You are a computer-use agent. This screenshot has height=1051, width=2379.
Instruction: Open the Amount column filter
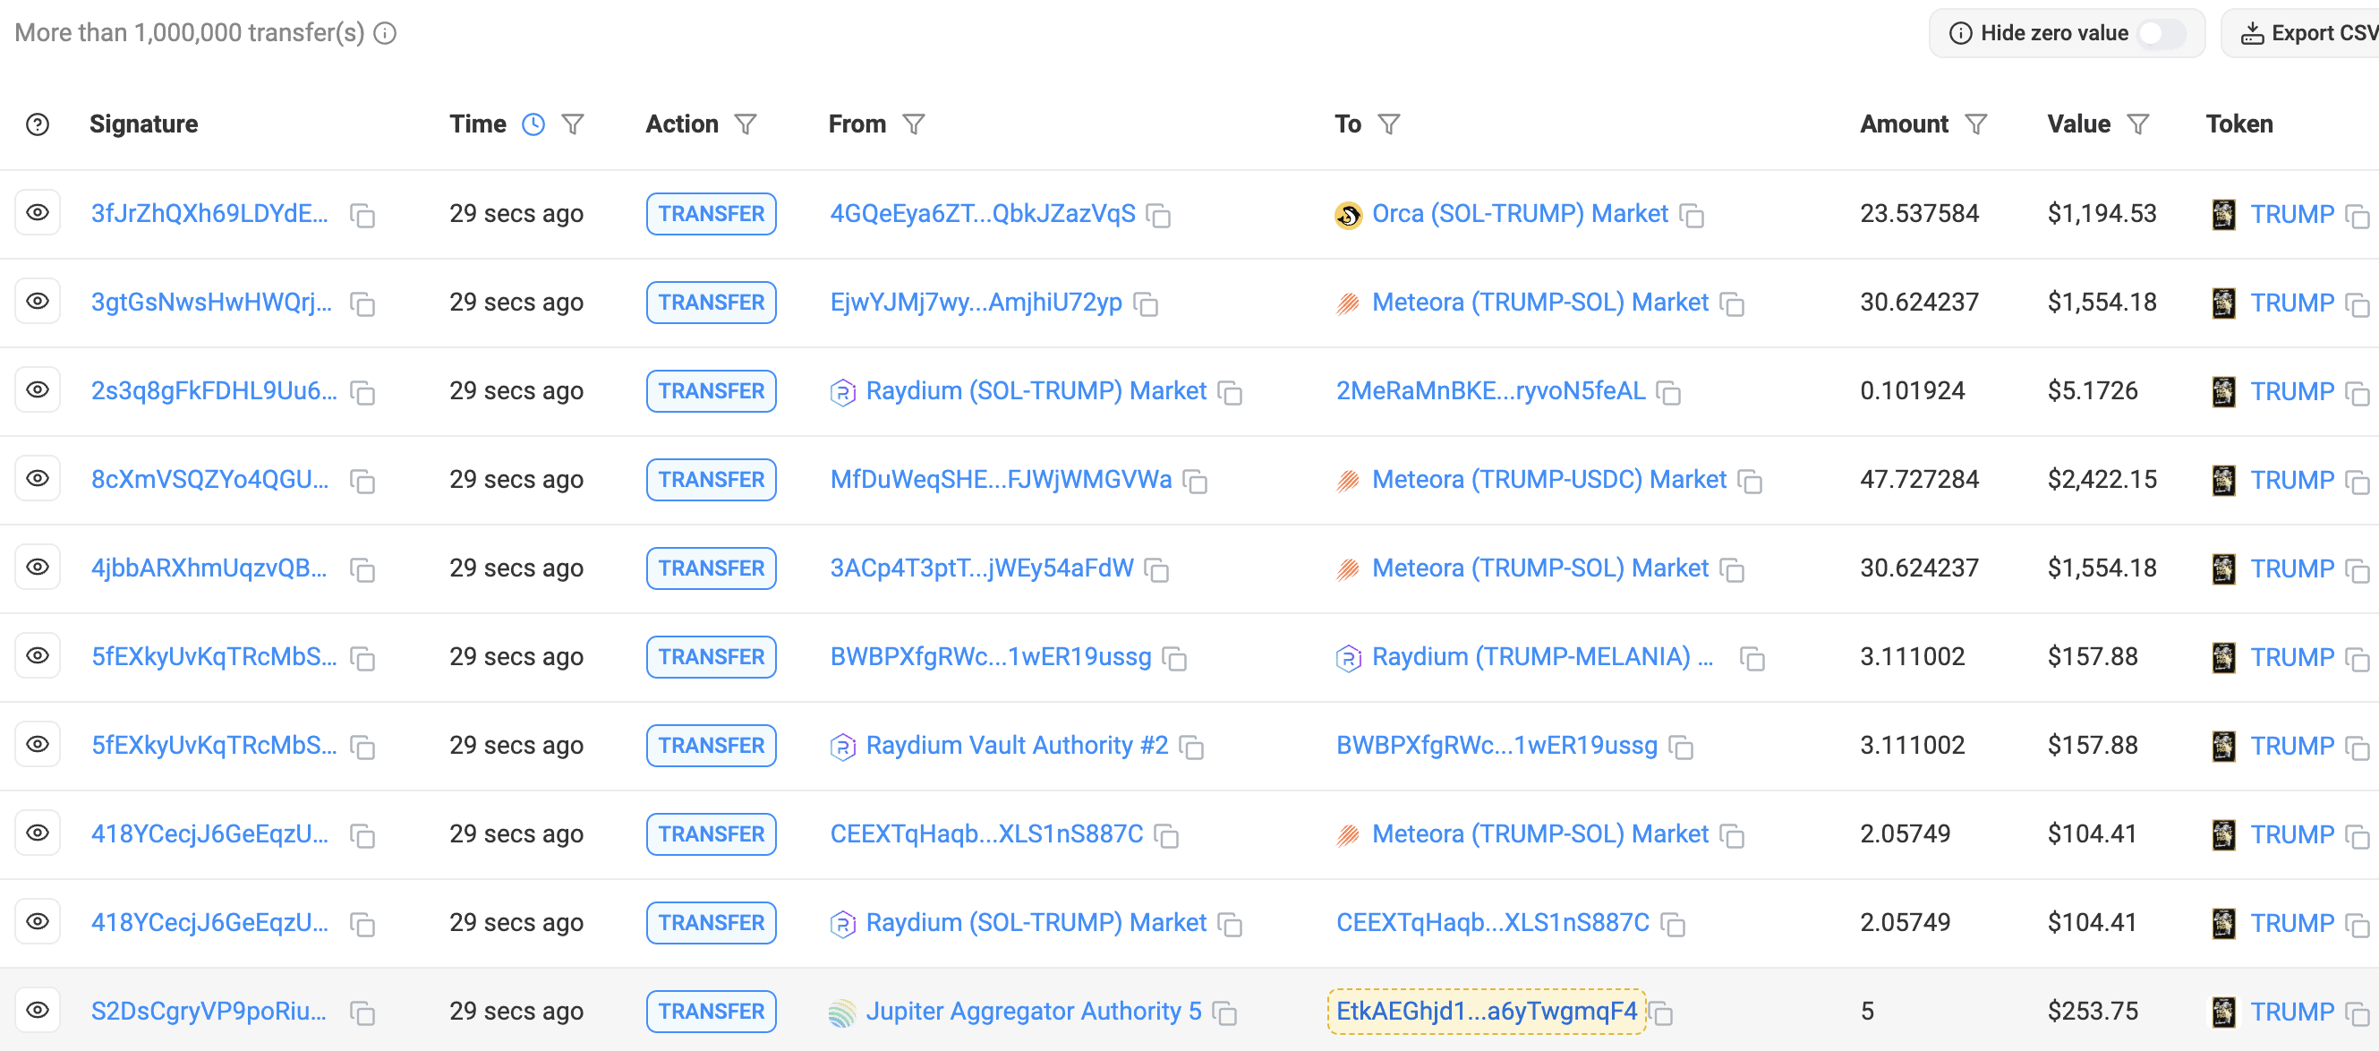pyautogui.click(x=1975, y=124)
